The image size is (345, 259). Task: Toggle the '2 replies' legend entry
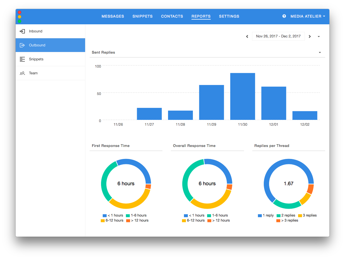click(x=286, y=215)
